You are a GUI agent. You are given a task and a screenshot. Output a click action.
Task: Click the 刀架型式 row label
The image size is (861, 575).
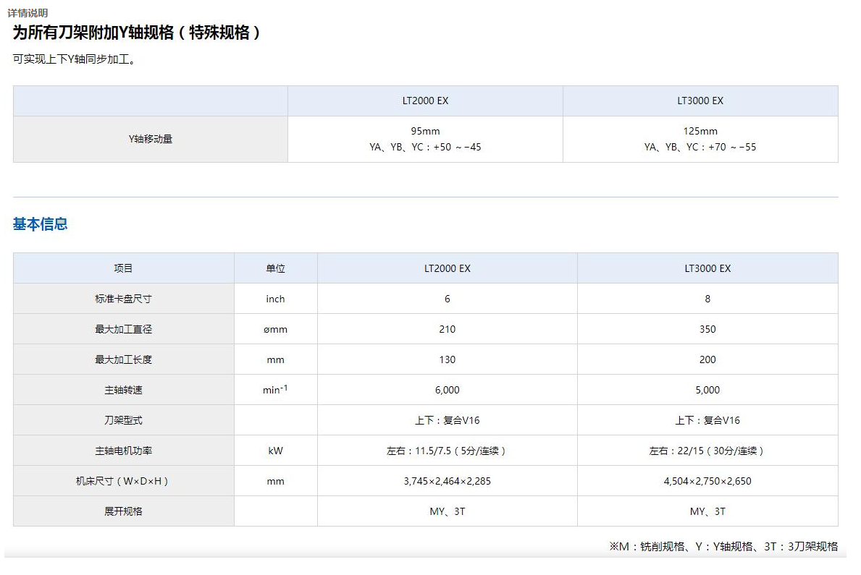click(123, 420)
